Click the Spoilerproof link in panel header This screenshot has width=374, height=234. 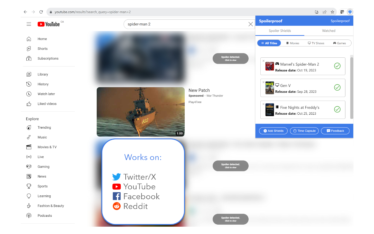[340, 21]
